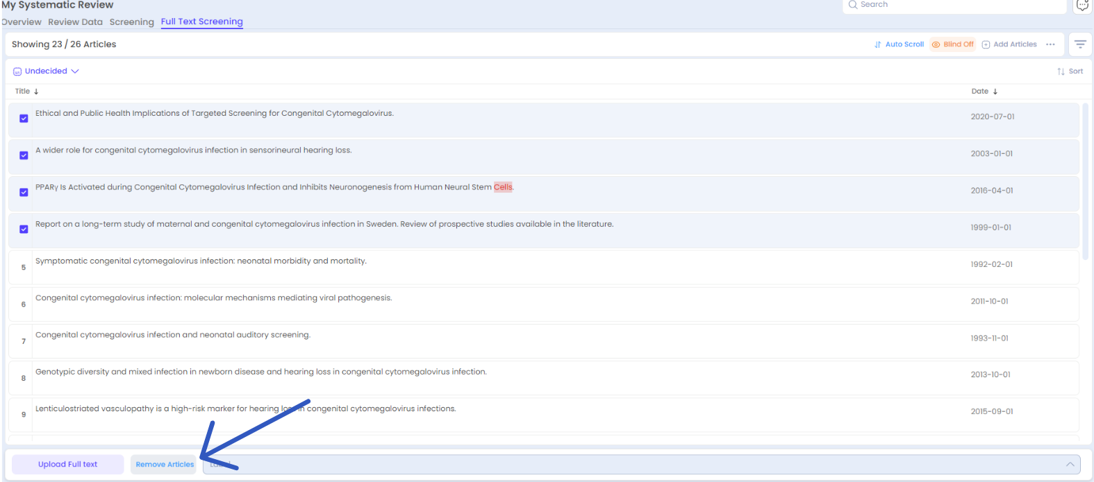Open the three-dots more options menu
Viewport: 1094px width, 482px height.
(1050, 44)
